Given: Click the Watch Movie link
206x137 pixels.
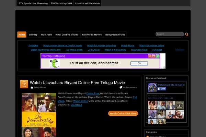Looking at the screenshot, I should click(128, 46).
